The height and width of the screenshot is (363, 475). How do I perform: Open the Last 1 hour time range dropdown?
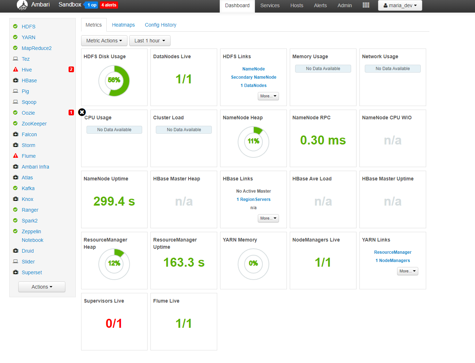[150, 41]
